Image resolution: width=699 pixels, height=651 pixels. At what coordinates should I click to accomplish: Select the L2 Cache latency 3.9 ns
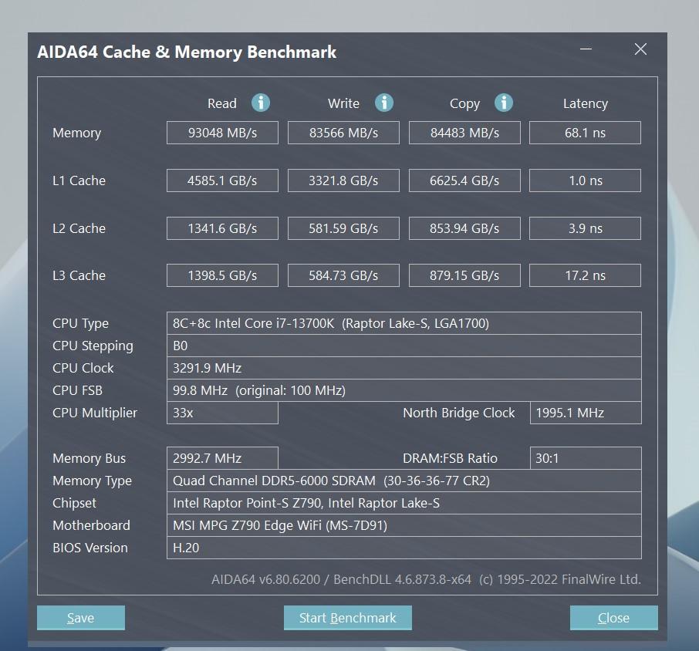[x=586, y=228]
